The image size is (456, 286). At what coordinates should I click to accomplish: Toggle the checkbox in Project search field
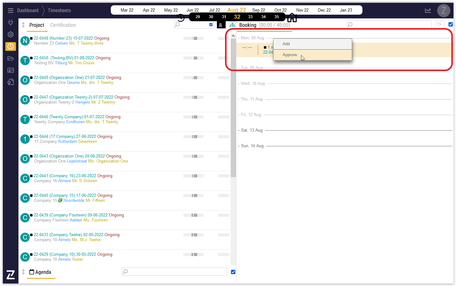(x=211, y=25)
